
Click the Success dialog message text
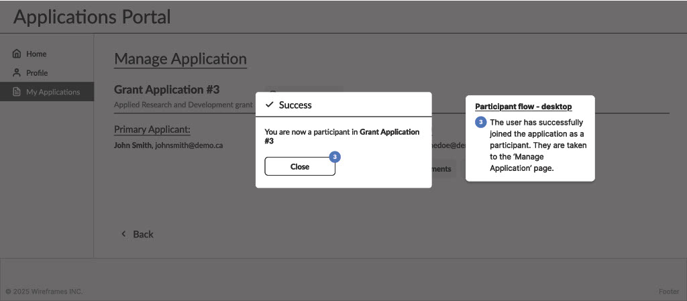coord(341,136)
